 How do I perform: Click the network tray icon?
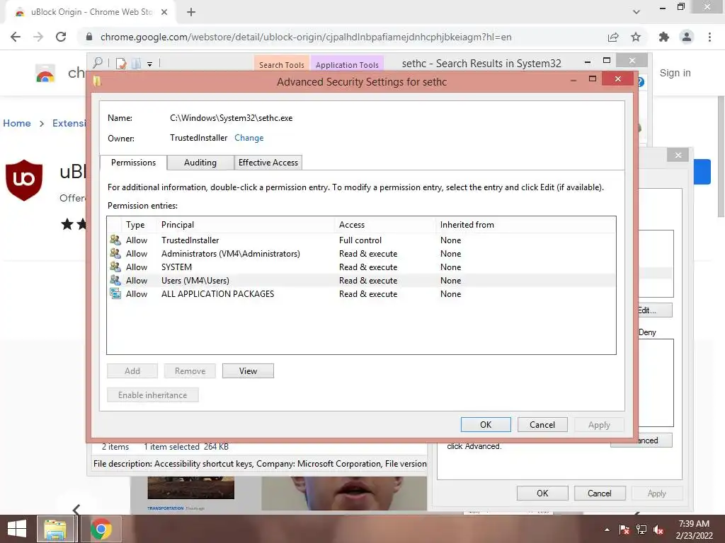pos(641,530)
